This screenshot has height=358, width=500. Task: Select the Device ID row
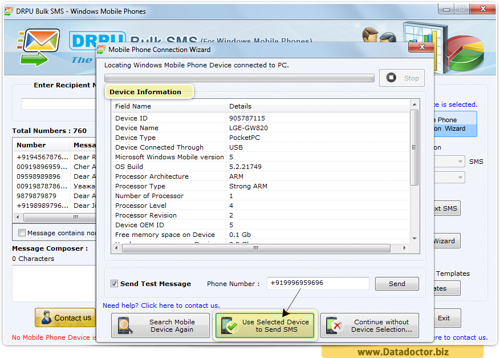(261, 118)
